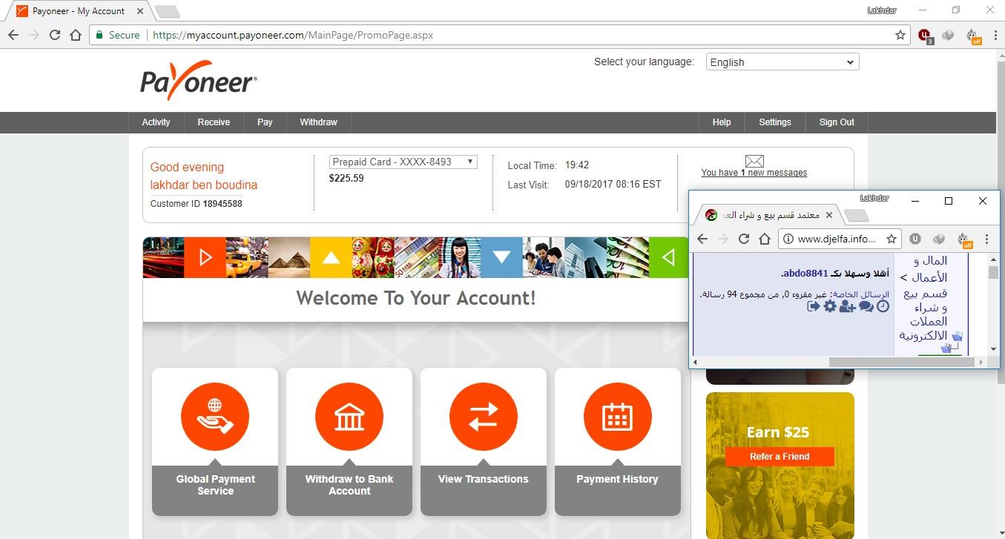Open the new messages envelope icon
Image resolution: width=1005 pixels, height=539 pixels.
[754, 161]
